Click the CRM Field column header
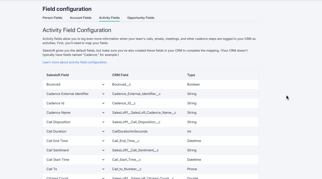The width and height of the screenshot is (322, 179). pos(120,75)
